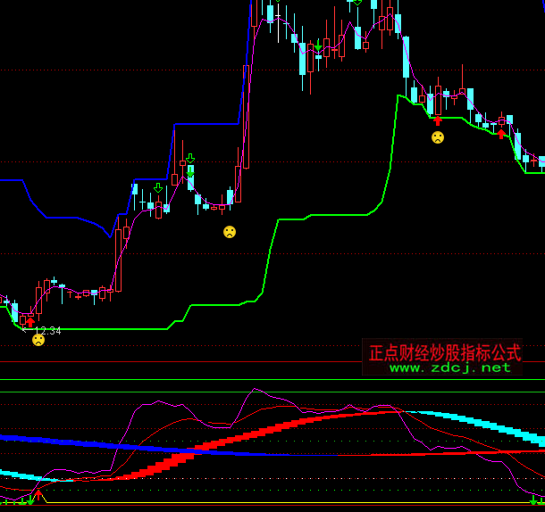Select the magenta oscillator line peak in indicator panel
Viewport: 545px width, 512px height.
(x=257, y=390)
